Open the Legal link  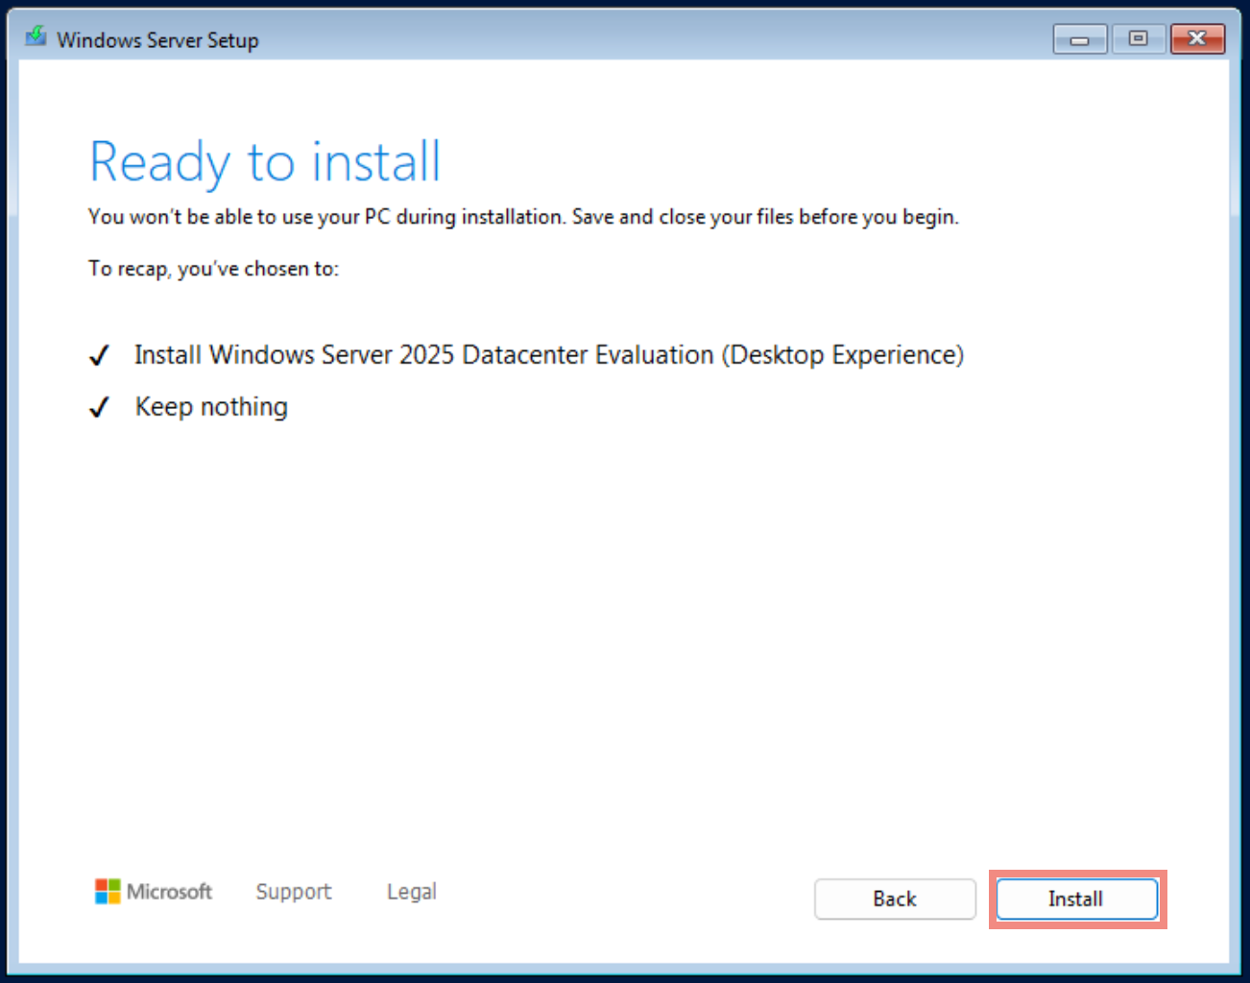tap(411, 892)
